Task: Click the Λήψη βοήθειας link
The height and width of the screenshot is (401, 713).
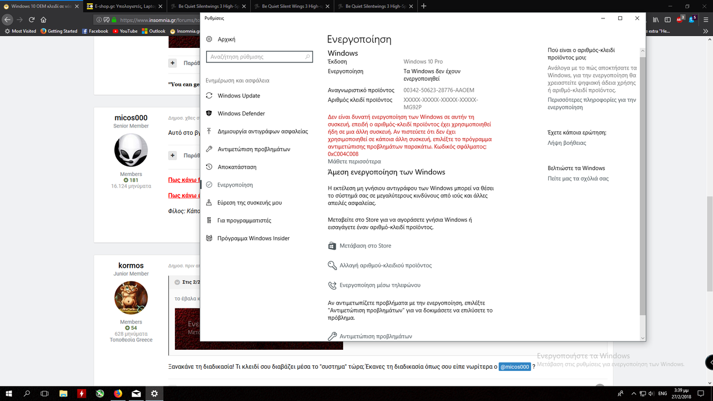Action: [x=567, y=143]
